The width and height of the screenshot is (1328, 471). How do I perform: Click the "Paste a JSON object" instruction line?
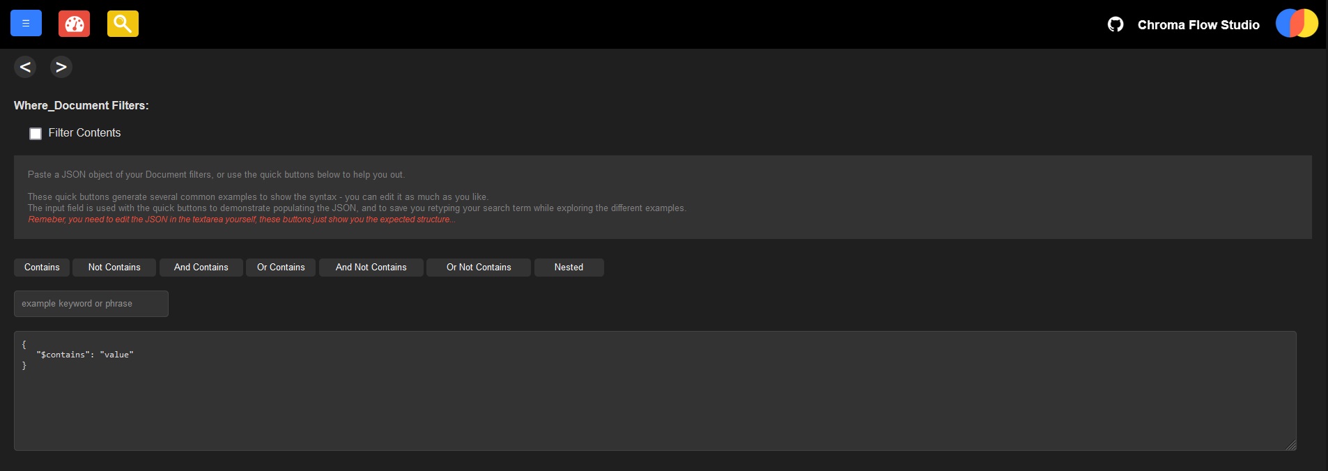point(216,175)
